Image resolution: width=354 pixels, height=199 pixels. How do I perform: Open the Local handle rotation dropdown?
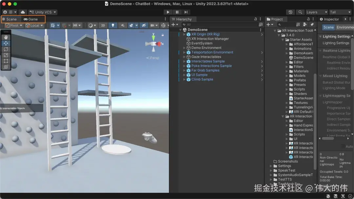pyautogui.click(x=34, y=26)
